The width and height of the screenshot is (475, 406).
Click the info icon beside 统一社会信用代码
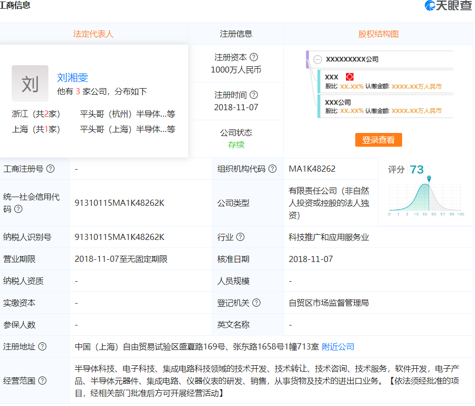[18, 209]
